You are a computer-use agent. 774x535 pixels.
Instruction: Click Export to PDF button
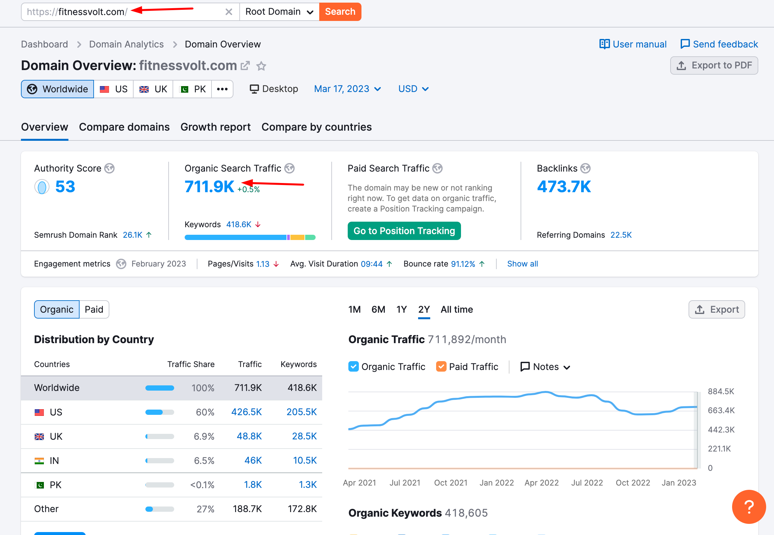(x=714, y=65)
